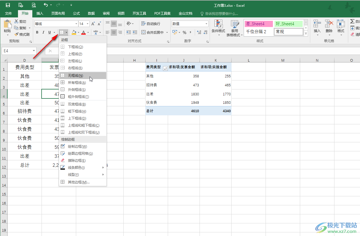Screen dimensions: 360x236
Task: Open the font size dropdown showing 14
Action: point(88,24)
